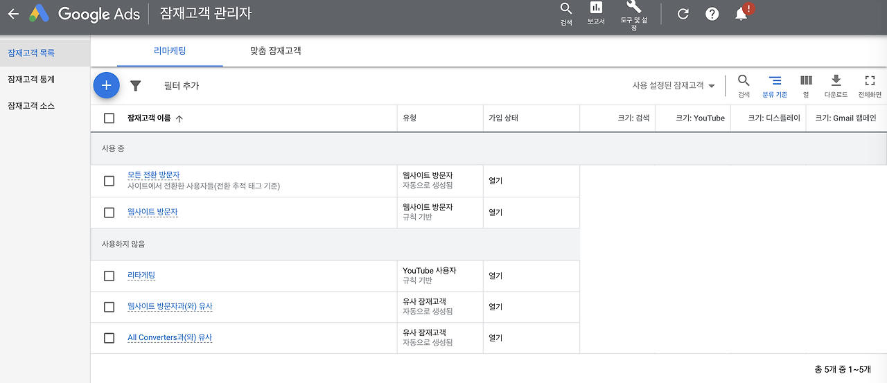Sort using the arrow next to 잠재고객 이름
Screen dimensions: 887x383
click(x=179, y=118)
